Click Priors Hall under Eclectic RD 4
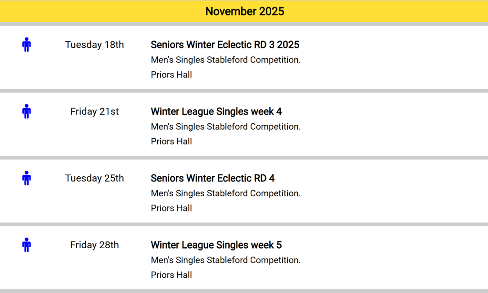The width and height of the screenshot is (488, 293). [x=171, y=208]
